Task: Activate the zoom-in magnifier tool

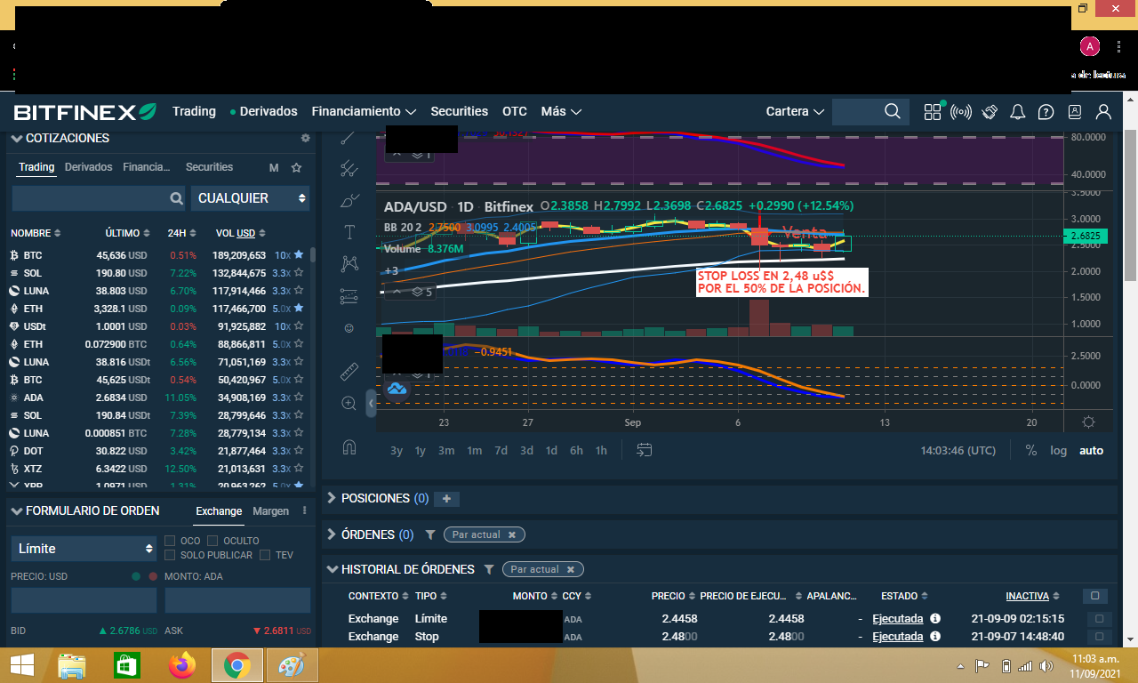Action: (x=349, y=403)
